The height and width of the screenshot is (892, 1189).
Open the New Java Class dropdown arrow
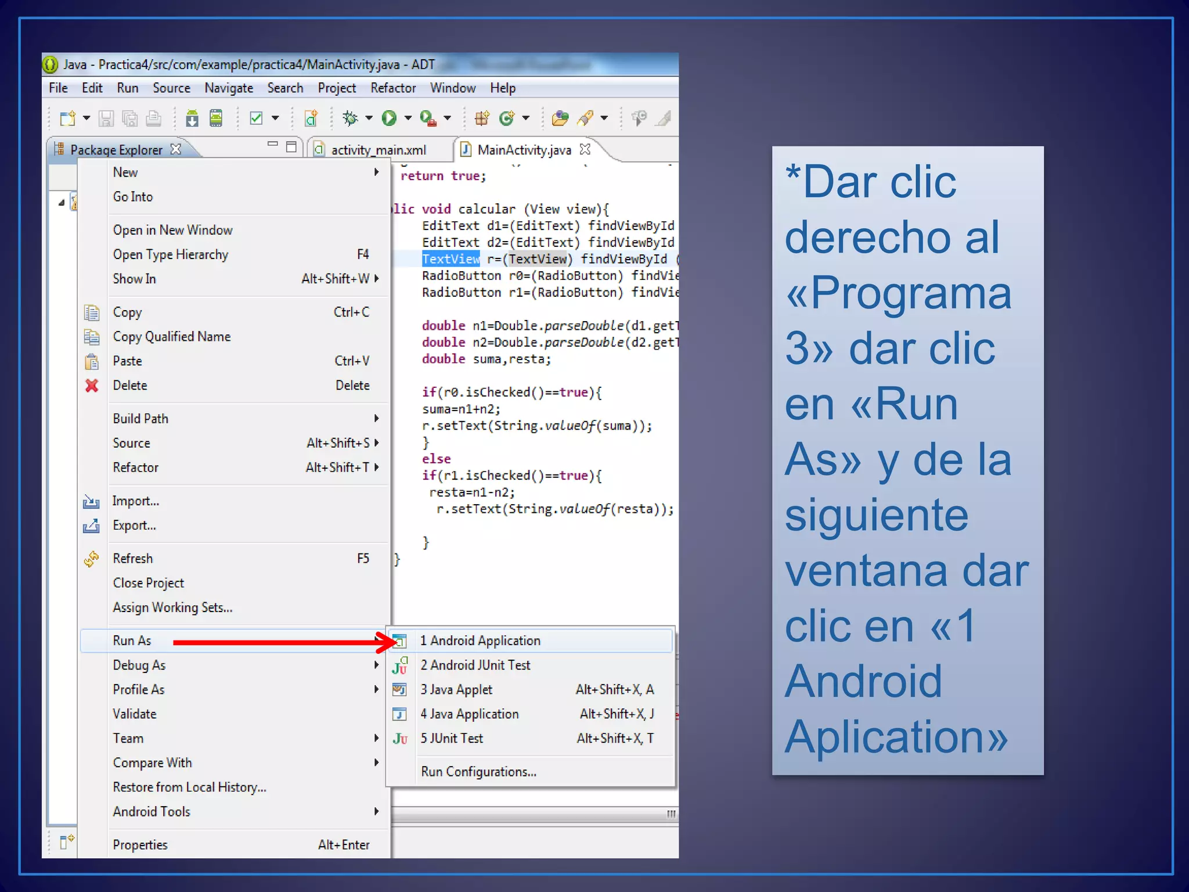pos(526,118)
